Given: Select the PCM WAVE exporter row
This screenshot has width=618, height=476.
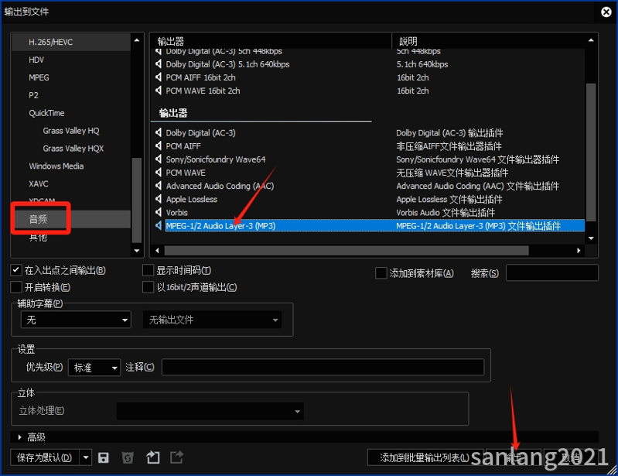Looking at the screenshot, I should (x=367, y=173).
